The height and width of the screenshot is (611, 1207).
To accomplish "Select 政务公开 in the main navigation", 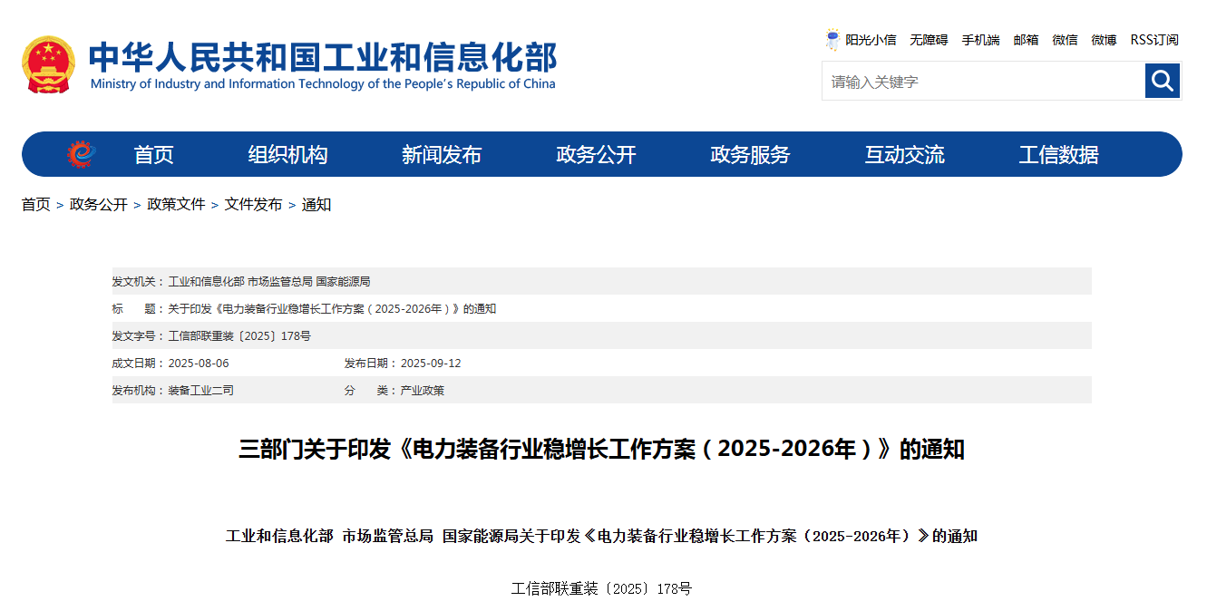I will (596, 155).
